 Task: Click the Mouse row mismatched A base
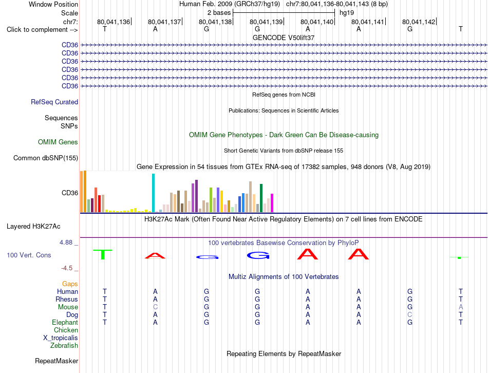(461, 307)
